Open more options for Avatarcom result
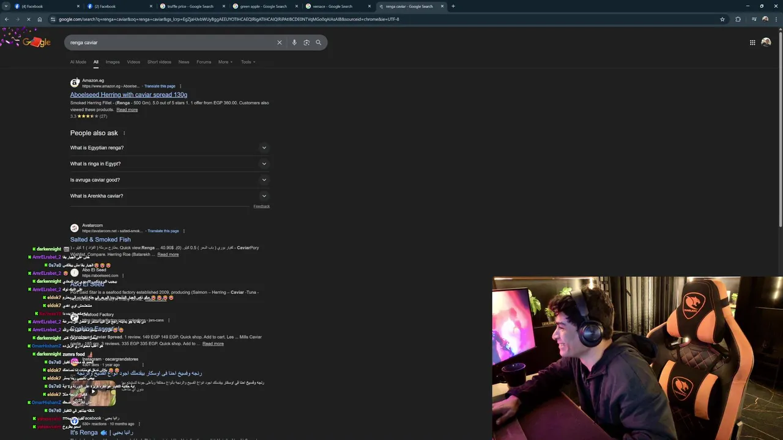This screenshot has height=440, width=783. coord(184,231)
